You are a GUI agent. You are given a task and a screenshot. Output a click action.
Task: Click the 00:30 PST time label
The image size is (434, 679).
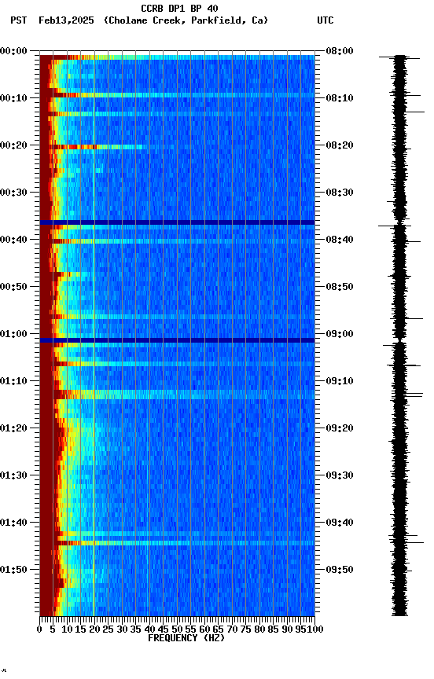13,193
